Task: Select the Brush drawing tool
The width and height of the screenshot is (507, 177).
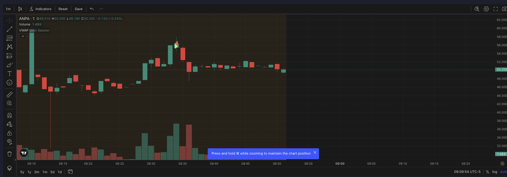Action: [9, 65]
